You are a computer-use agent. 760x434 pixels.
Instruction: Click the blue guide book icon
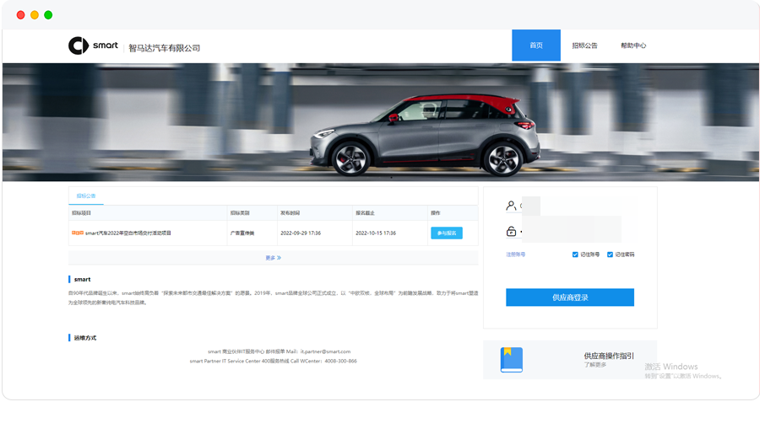click(x=512, y=360)
